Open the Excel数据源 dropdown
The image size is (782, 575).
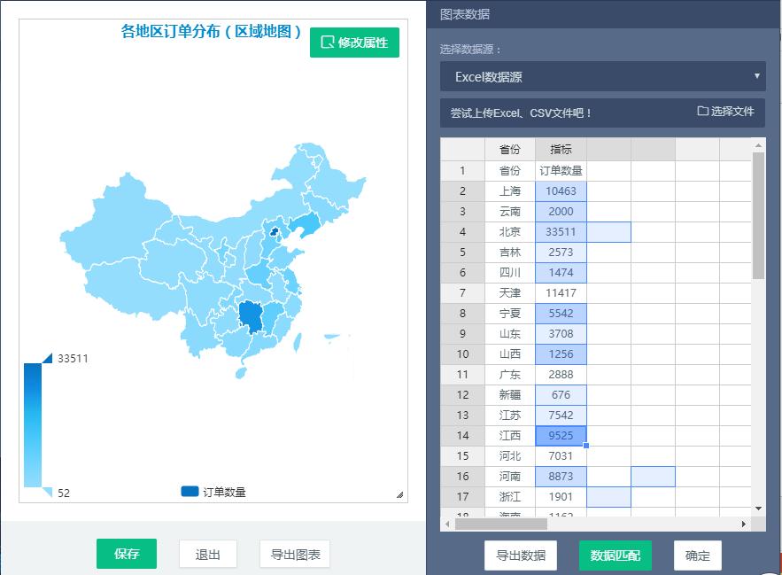tap(602, 77)
